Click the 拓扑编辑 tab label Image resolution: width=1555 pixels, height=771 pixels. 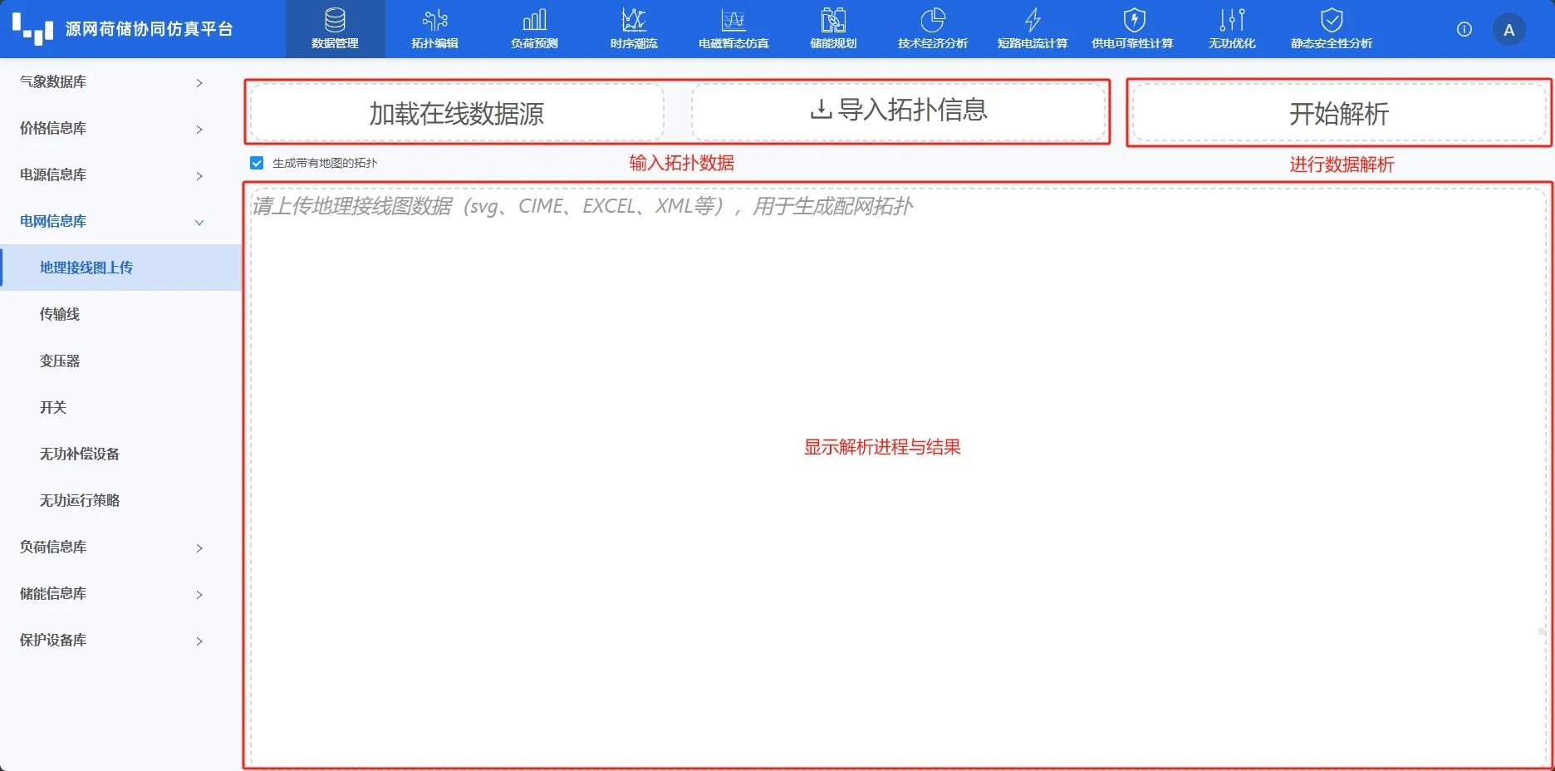tap(434, 43)
